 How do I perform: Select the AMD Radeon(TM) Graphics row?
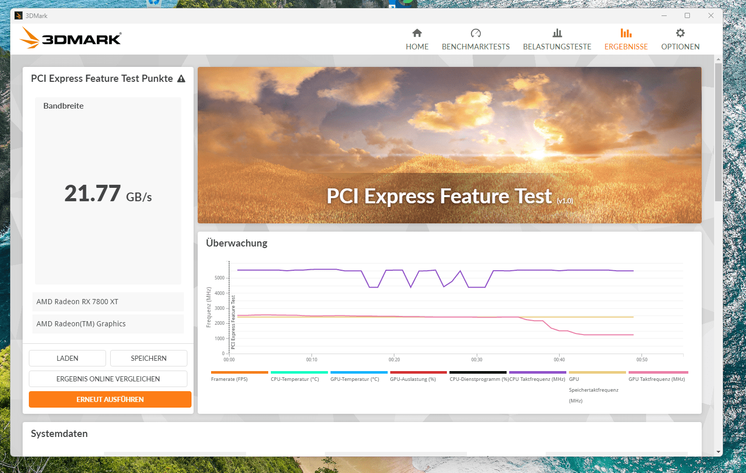[x=108, y=324]
